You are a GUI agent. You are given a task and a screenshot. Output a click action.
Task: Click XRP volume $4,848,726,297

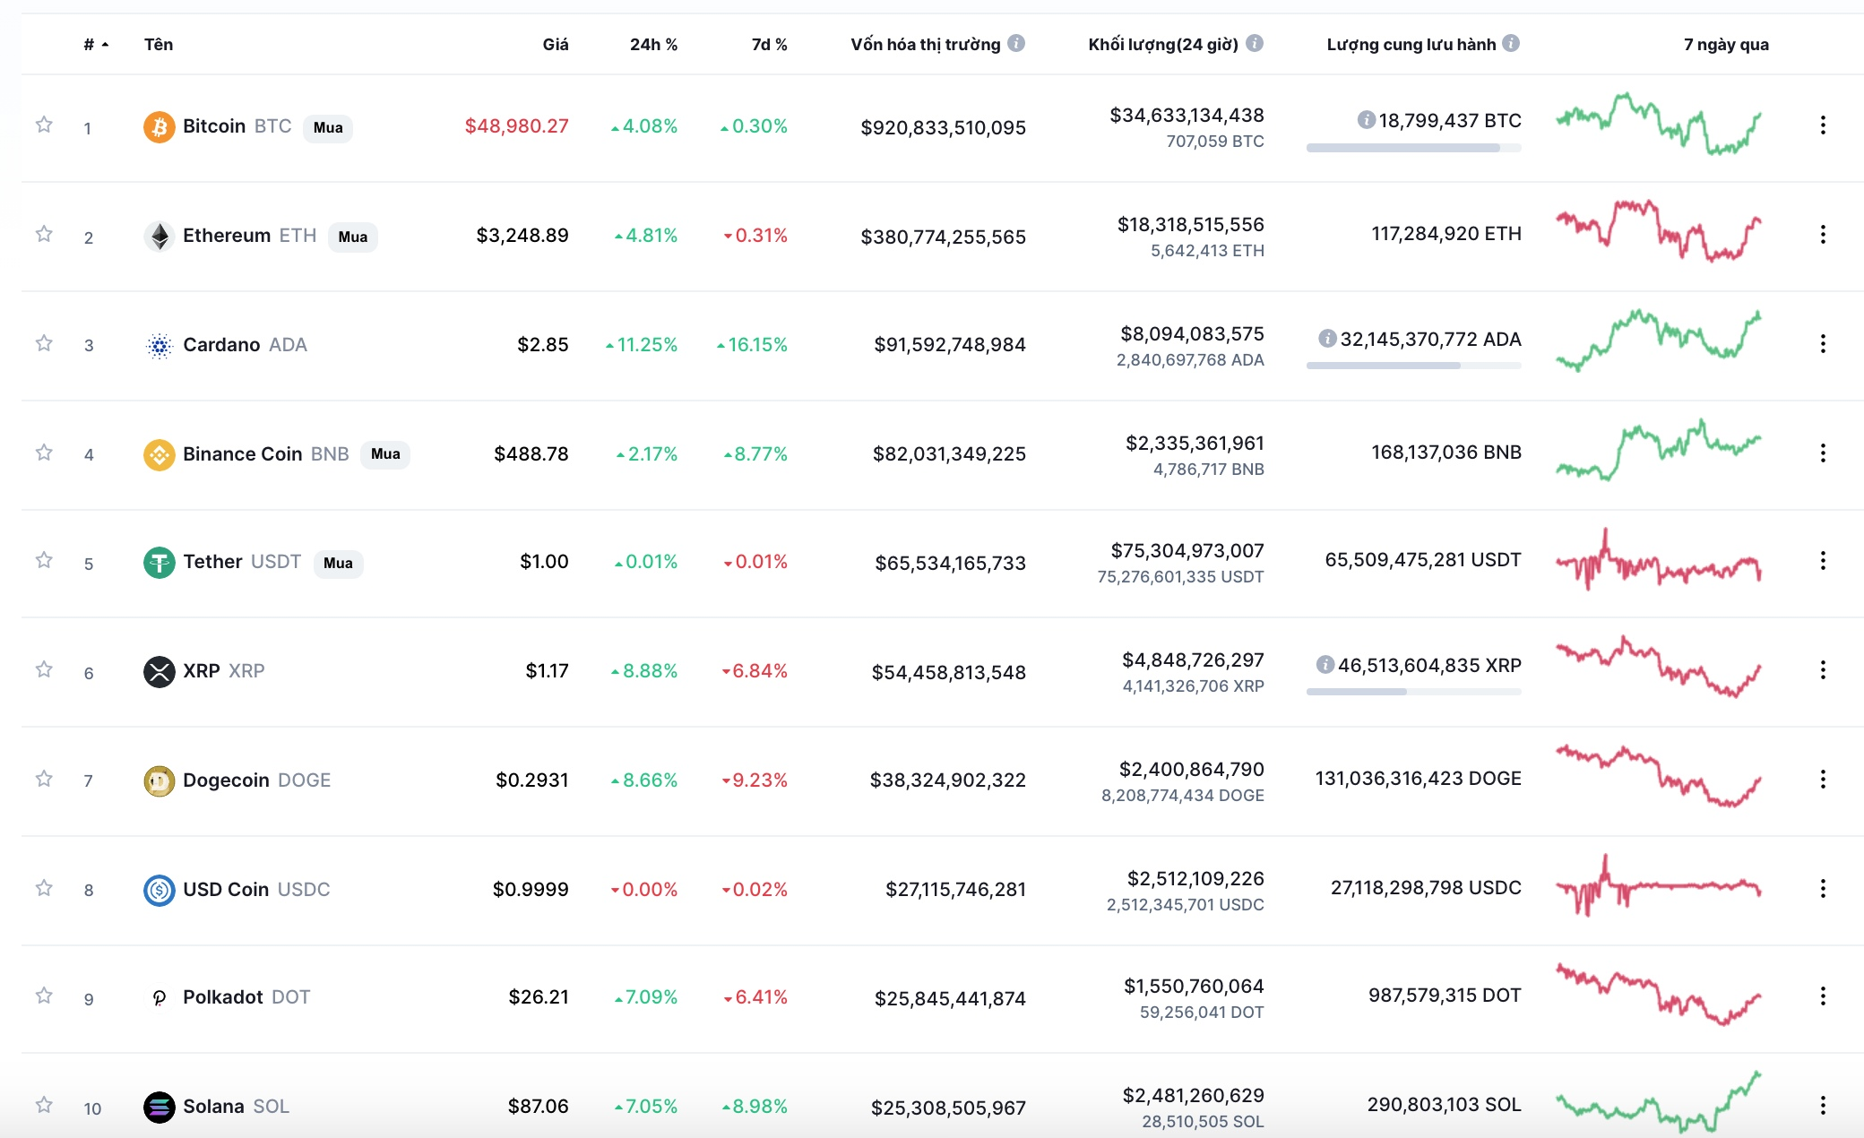1193,660
